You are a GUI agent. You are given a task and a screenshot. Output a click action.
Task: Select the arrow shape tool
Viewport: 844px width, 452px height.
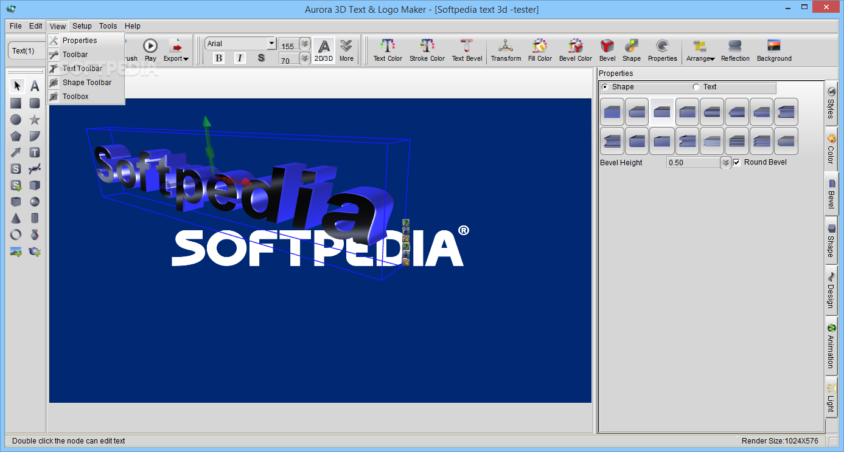16,152
